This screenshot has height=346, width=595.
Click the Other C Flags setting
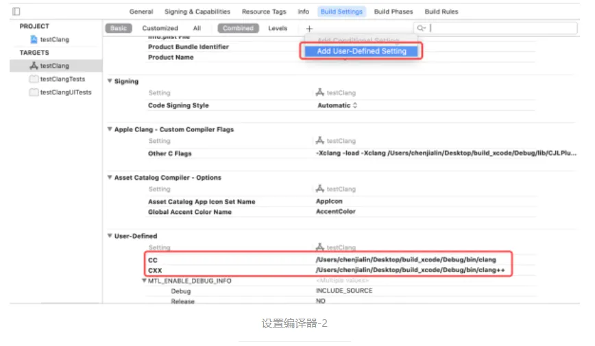point(169,153)
